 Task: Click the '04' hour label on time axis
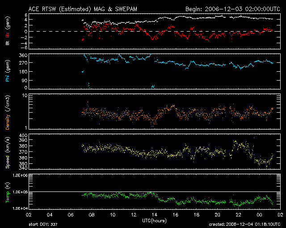click(50, 215)
